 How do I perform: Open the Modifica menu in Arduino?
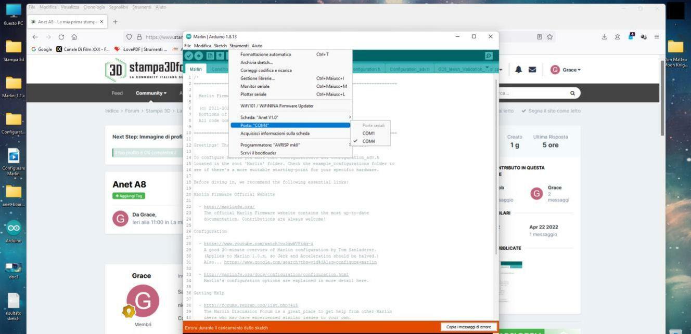(202, 46)
